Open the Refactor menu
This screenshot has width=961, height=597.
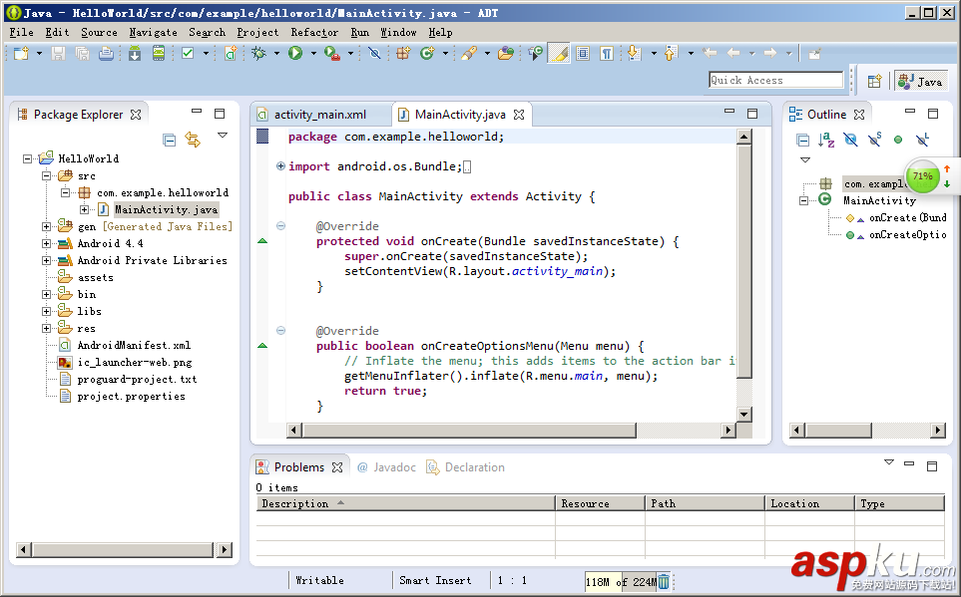pyautogui.click(x=314, y=32)
